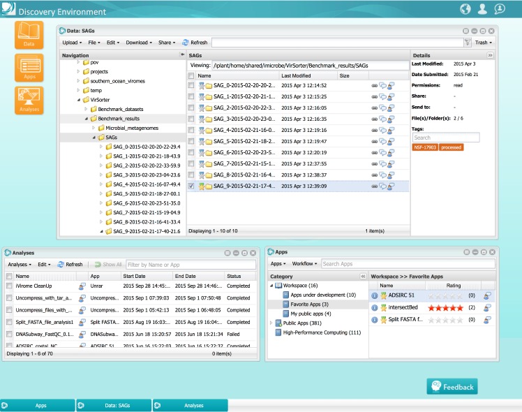The image size is (522, 412).
Task: Uncheck the SAG_9 folder checkbox
Action: tap(191, 186)
